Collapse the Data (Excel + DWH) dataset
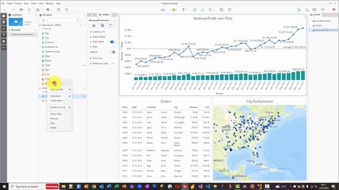This screenshot has height=190, width=339. click(x=40, y=25)
